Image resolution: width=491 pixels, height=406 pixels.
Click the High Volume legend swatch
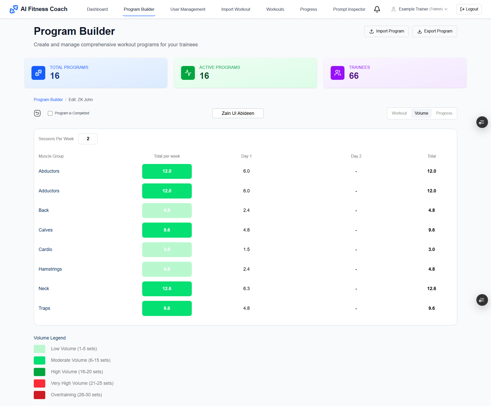click(39, 372)
